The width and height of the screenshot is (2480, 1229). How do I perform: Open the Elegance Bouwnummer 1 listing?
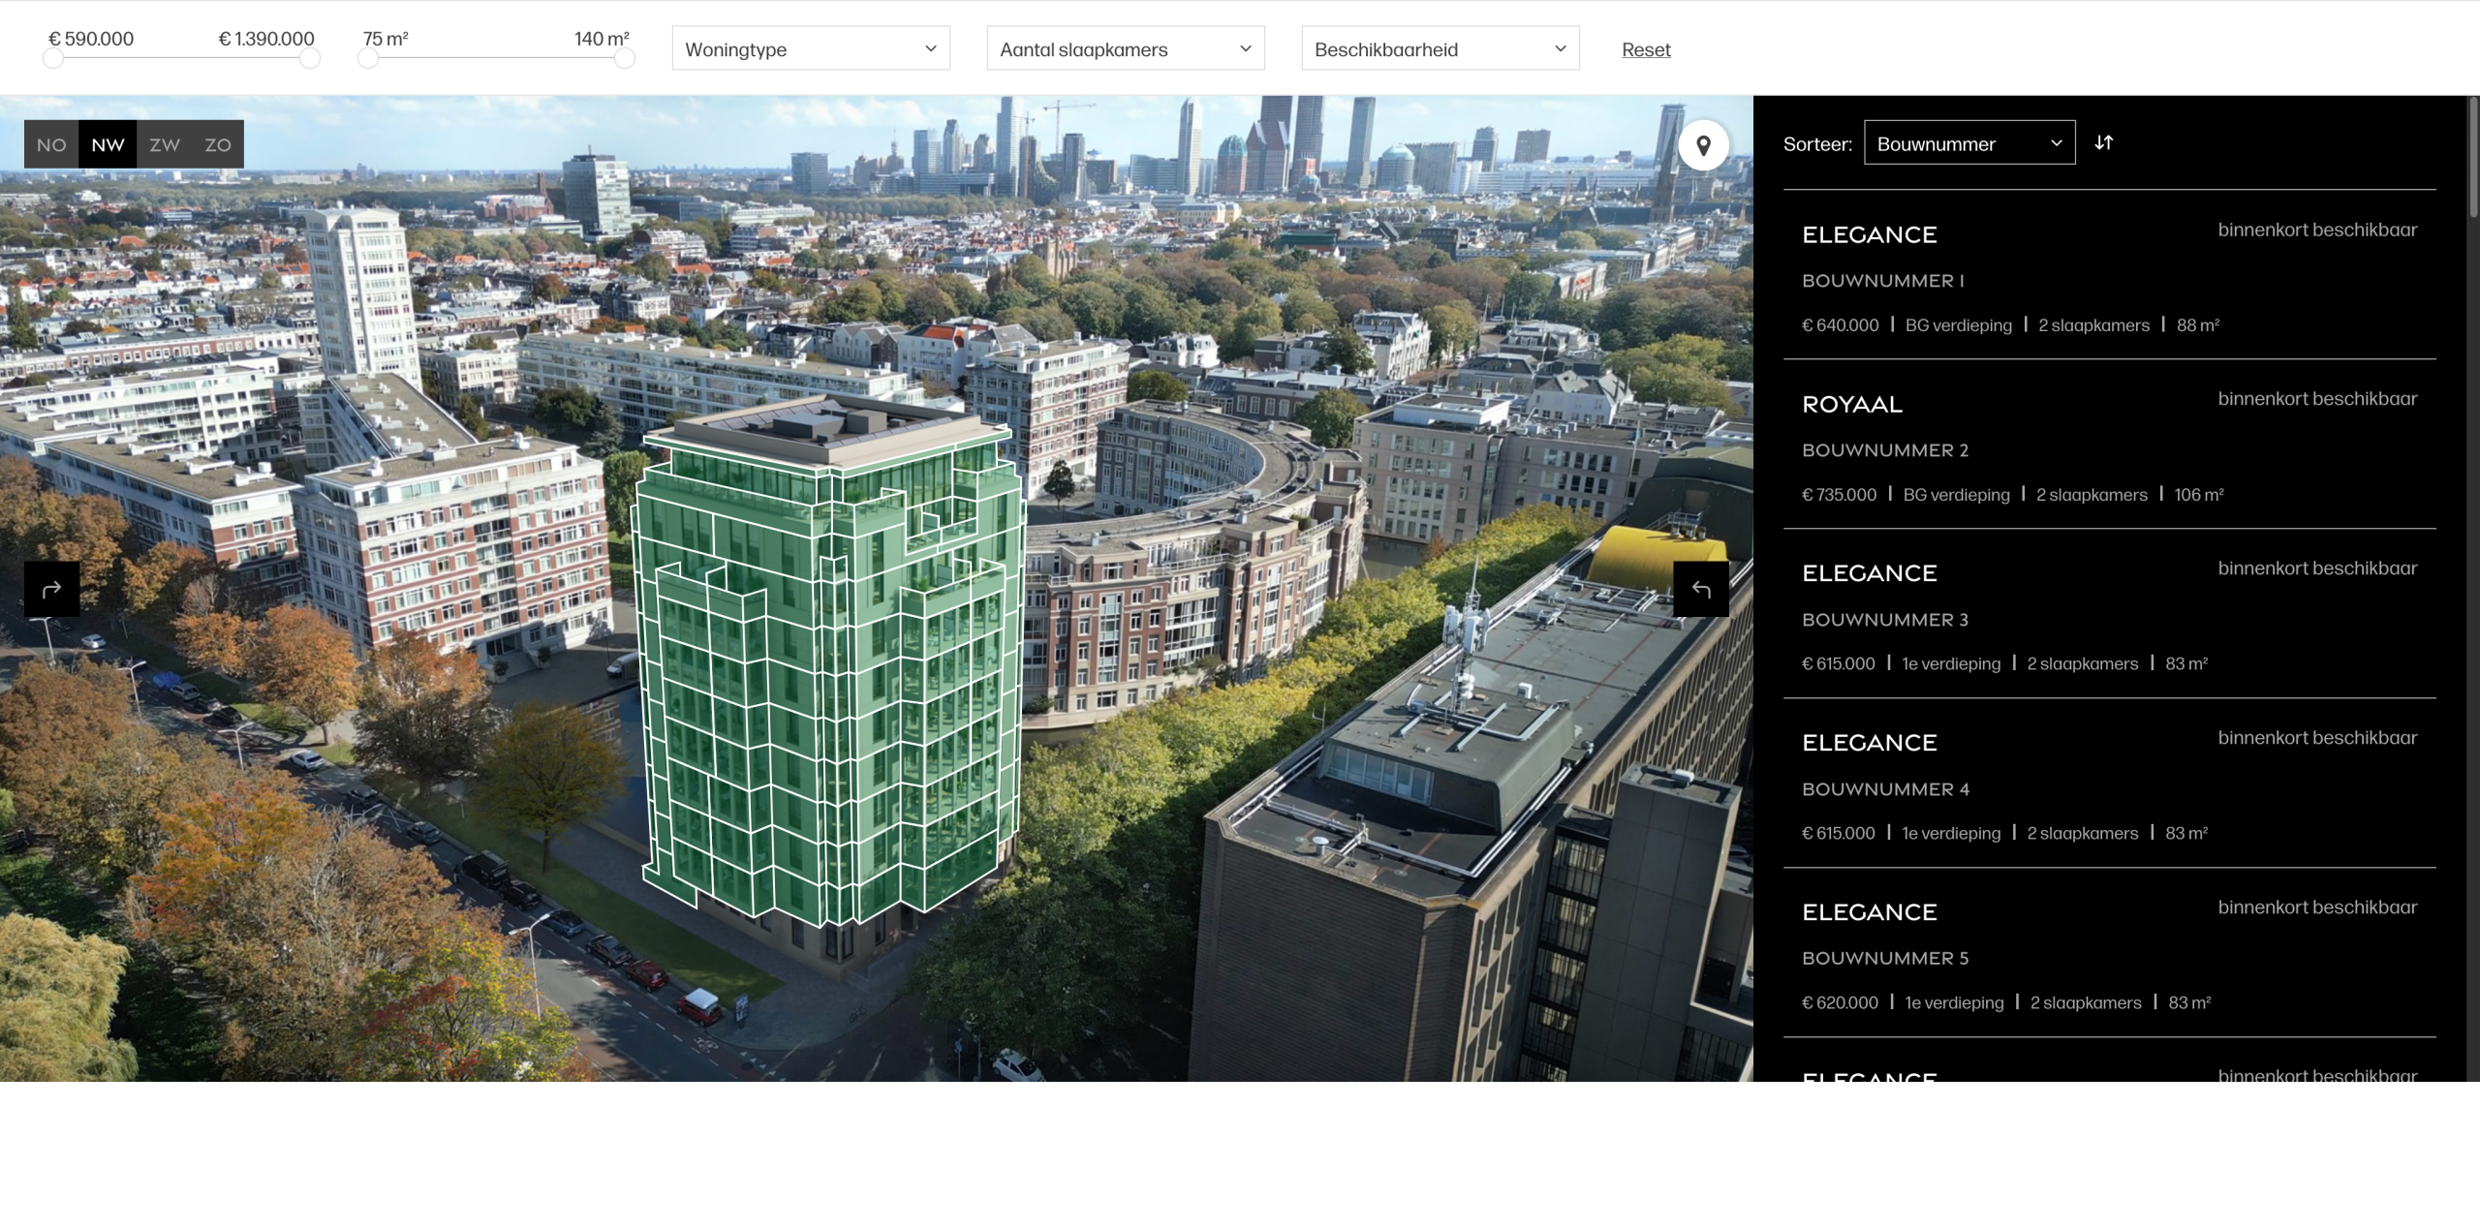click(2108, 276)
